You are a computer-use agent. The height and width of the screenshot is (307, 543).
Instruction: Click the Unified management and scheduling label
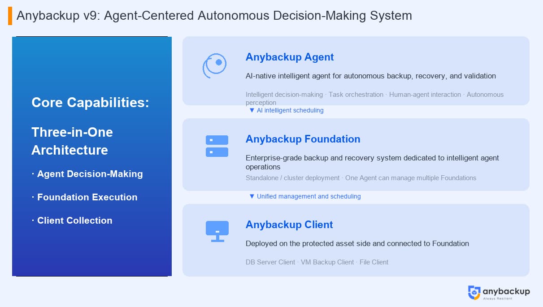click(x=305, y=196)
